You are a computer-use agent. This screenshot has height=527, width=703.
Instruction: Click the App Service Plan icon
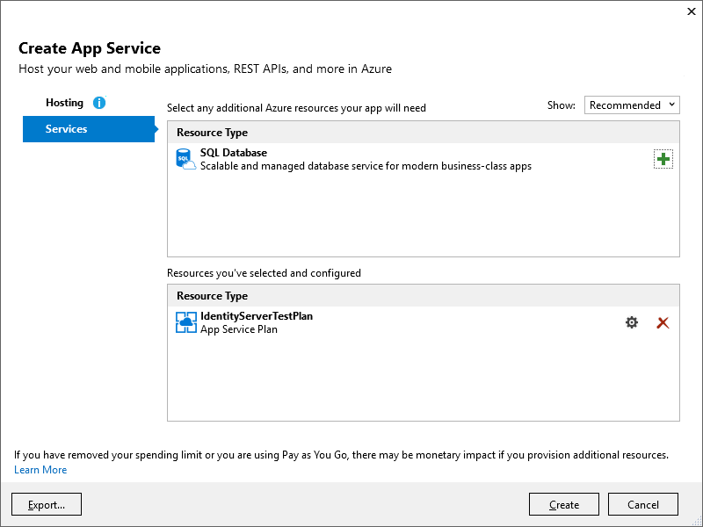(185, 322)
